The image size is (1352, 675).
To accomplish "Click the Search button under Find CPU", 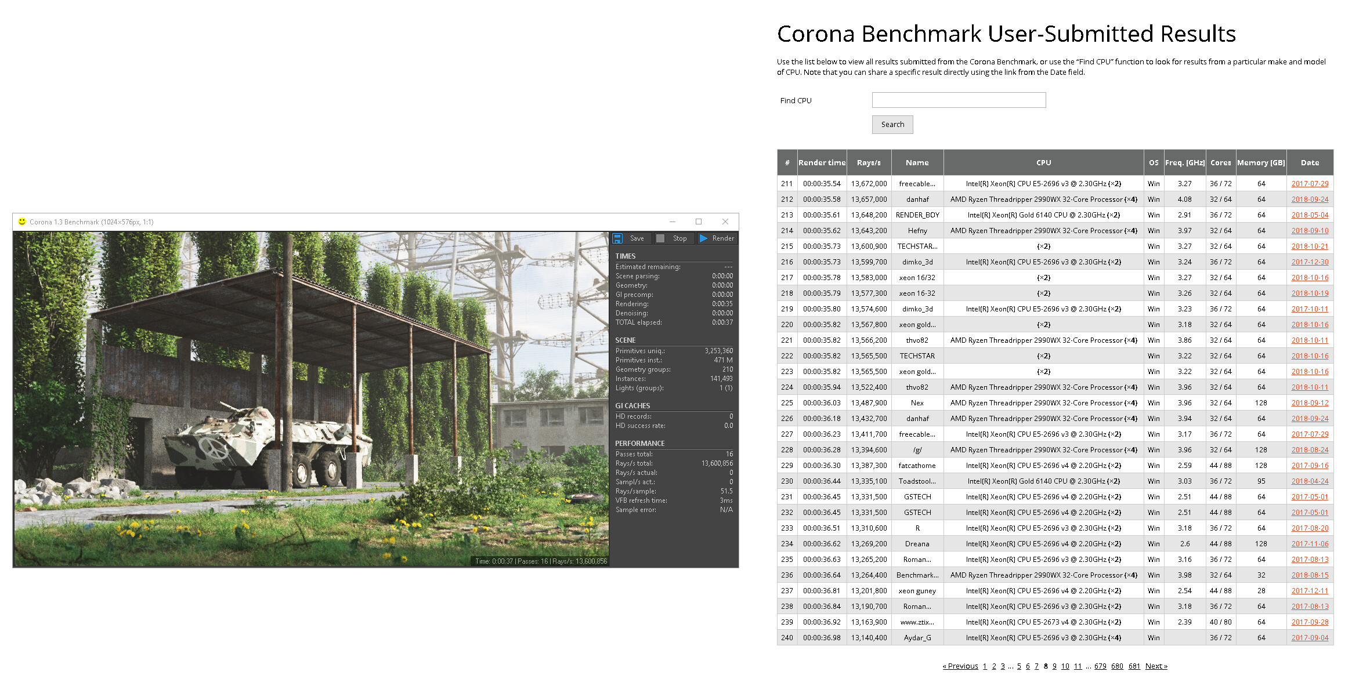I will click(x=892, y=125).
